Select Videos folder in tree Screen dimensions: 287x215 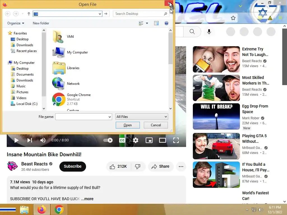[18, 98]
